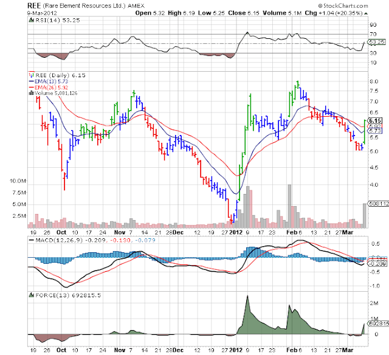Click the 'High 6.19' value in header
The image size is (389, 355).
(x=181, y=13)
